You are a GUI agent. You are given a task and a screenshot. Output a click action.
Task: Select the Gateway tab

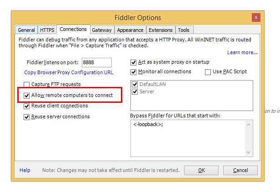point(101,30)
